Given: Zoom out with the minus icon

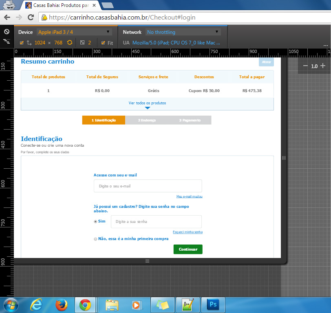Looking at the screenshot, I should click(x=305, y=66).
